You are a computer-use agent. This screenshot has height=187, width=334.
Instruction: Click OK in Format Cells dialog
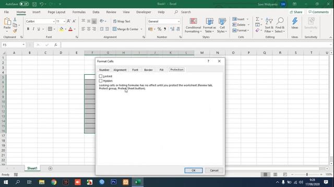pos(194,170)
